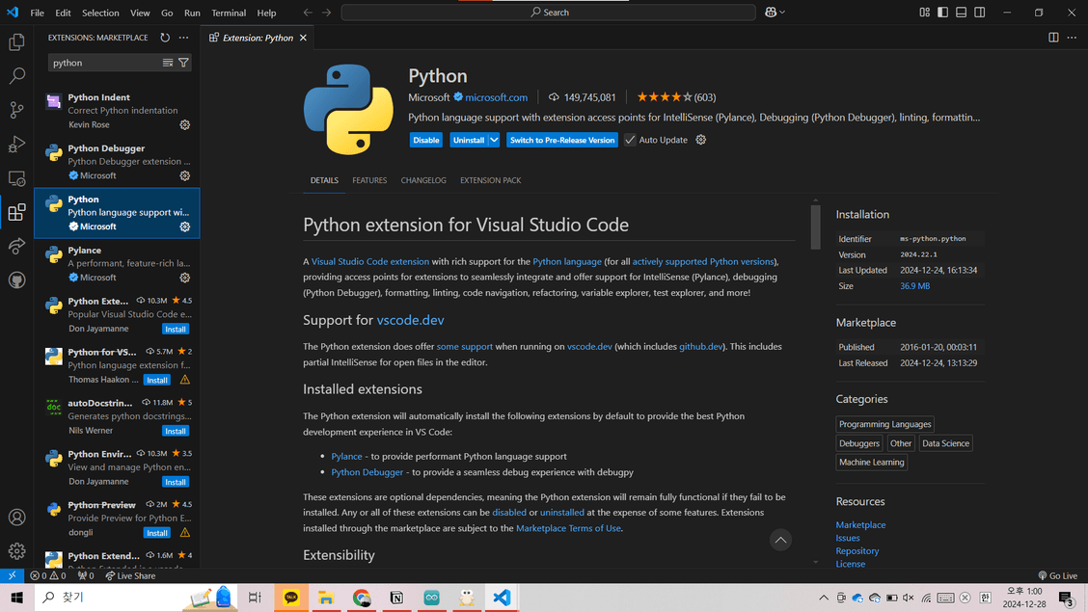Open vscode.dev heading link

coord(410,320)
